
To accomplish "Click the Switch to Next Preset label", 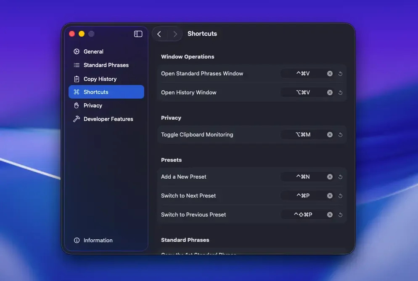I will (188, 196).
